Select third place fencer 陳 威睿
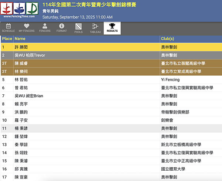Screen dimensions: 222x181 [21, 63]
